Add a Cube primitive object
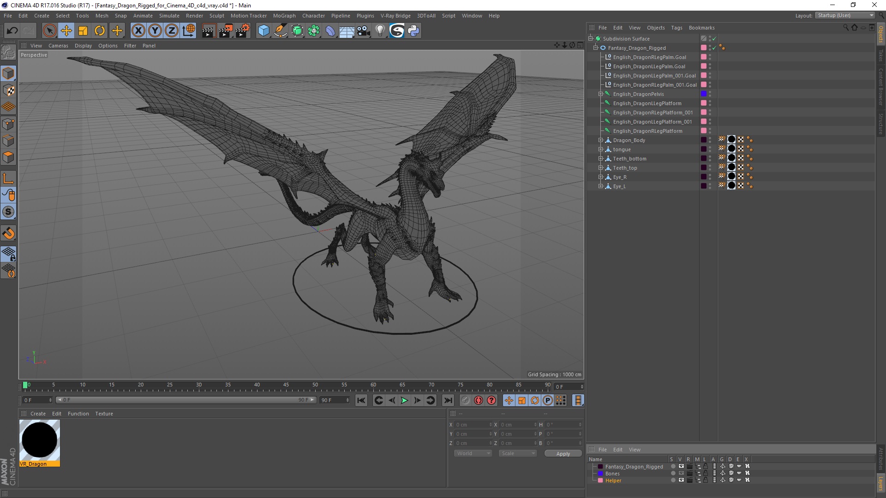886x498 pixels. point(263,31)
